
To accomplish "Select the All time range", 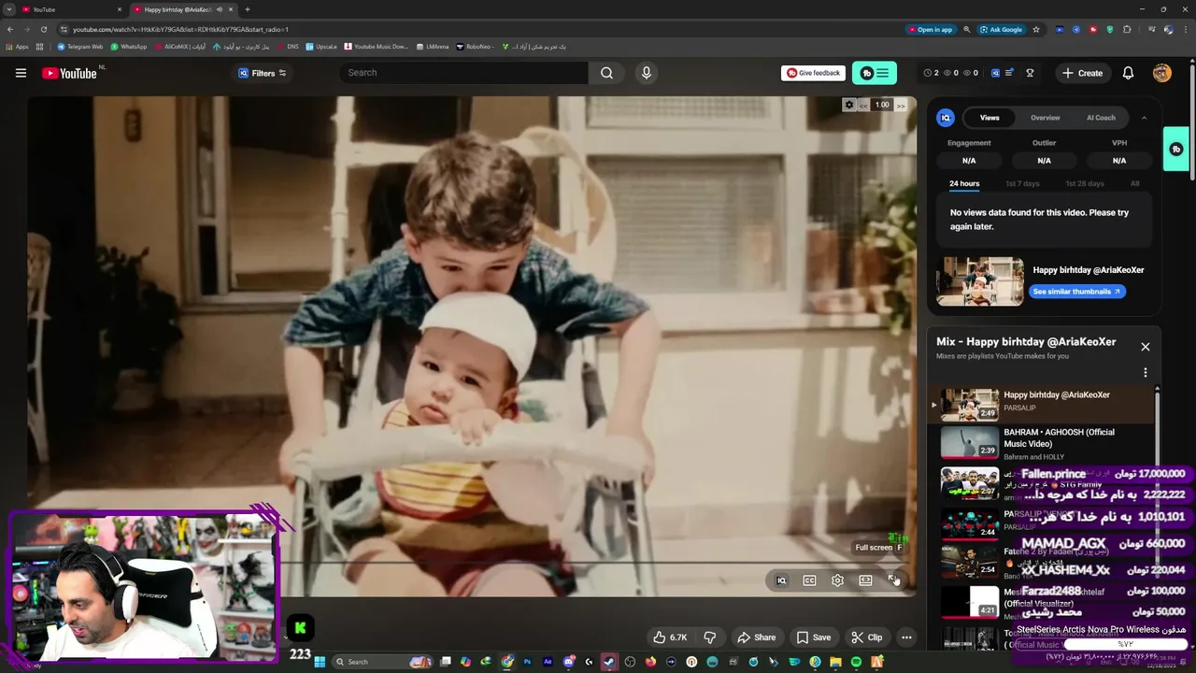I will pyautogui.click(x=1135, y=184).
